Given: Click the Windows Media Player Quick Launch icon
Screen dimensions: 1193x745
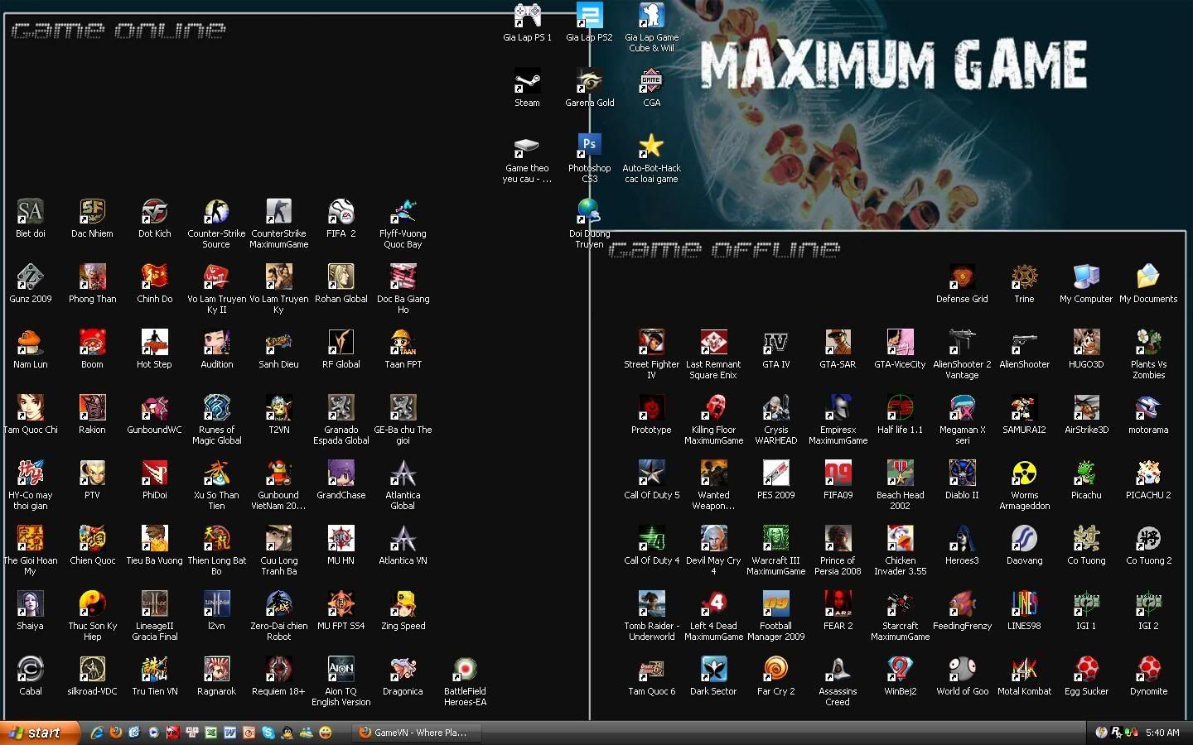Looking at the screenshot, I should tap(153, 733).
